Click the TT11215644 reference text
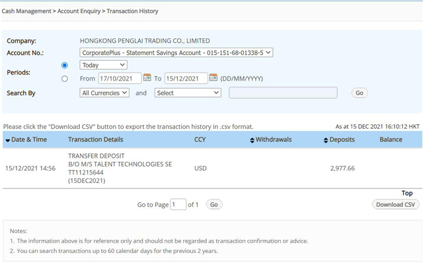 [x=86, y=172]
